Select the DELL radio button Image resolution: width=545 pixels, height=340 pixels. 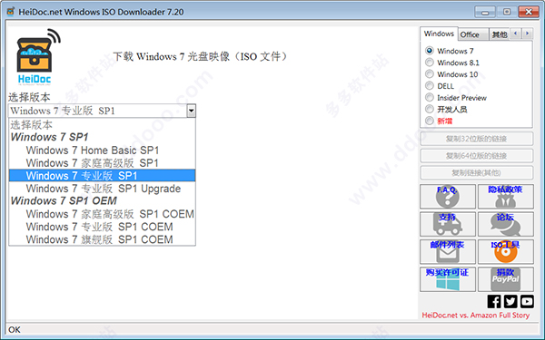coord(430,86)
